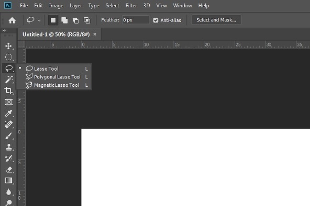Open the 3D menu
Viewport: 310px width, 206px height.
147,6
